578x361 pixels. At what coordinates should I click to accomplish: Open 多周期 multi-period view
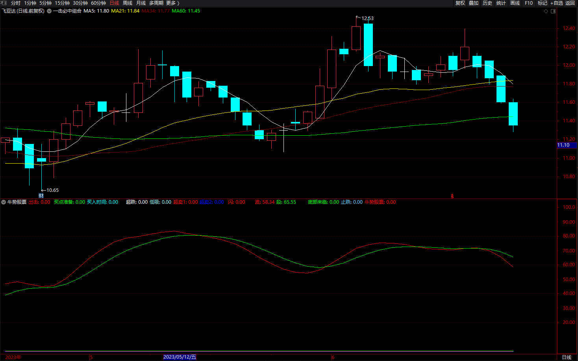click(x=156, y=3)
